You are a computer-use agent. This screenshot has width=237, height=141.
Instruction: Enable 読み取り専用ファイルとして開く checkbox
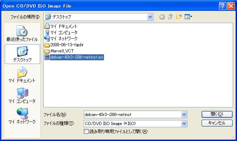(86, 132)
